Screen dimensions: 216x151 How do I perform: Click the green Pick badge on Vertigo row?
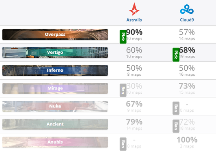coord(176,55)
